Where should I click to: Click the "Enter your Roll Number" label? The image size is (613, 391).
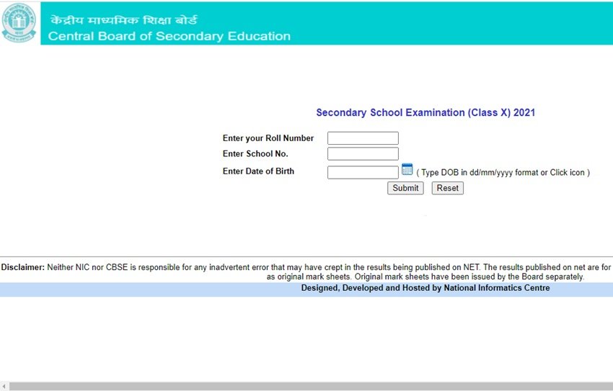[268, 138]
